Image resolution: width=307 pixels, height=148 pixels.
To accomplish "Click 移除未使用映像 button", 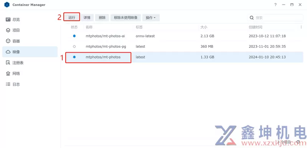I will click(126, 18).
